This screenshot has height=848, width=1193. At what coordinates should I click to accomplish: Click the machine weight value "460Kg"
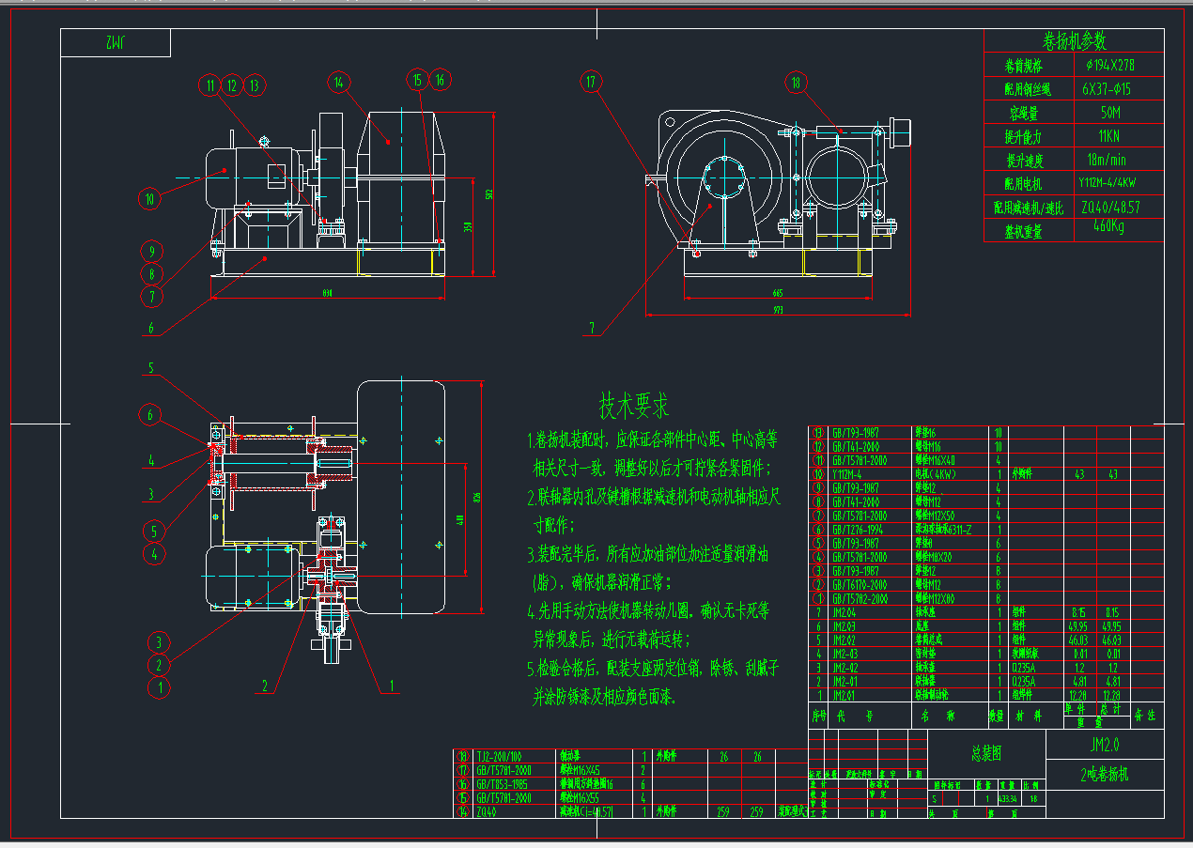(1108, 226)
